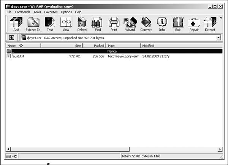Viewport: 228px width, 165px height.
Task: Show archive Info
Action: tap(162, 24)
